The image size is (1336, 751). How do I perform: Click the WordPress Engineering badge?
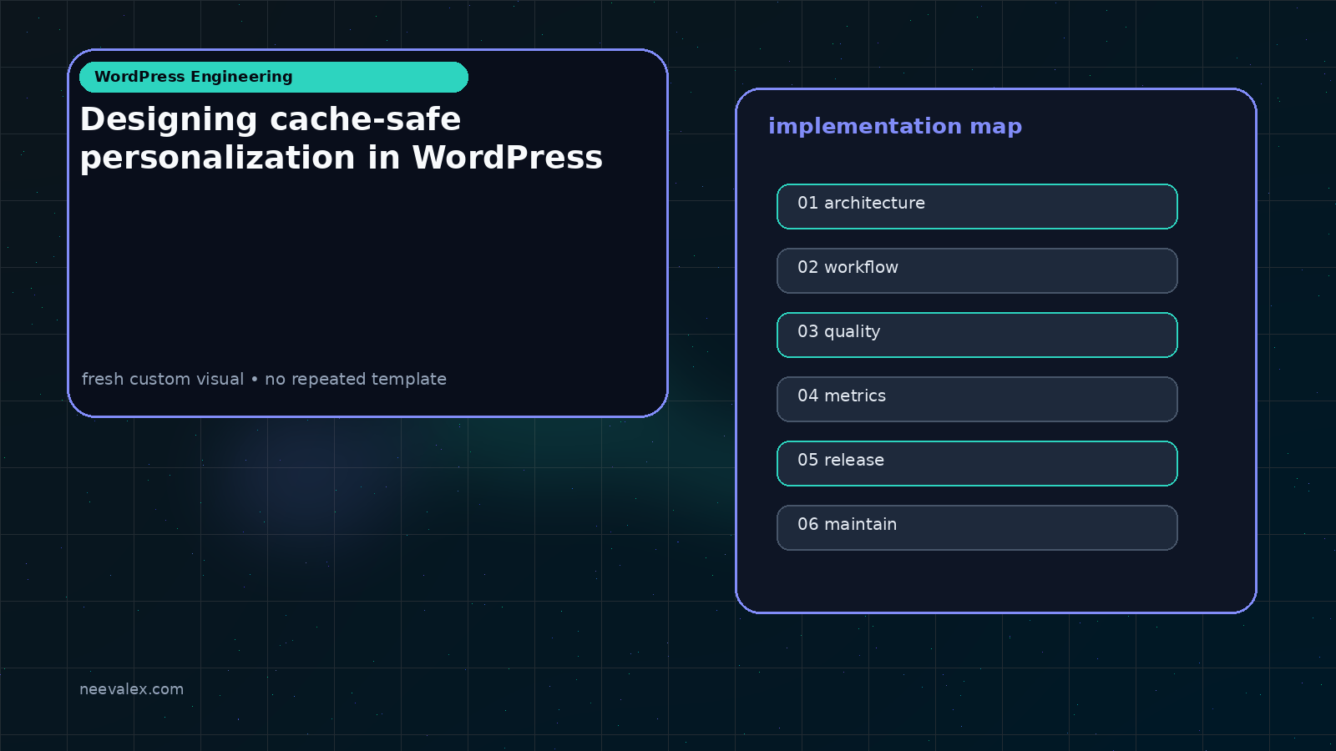pos(274,77)
